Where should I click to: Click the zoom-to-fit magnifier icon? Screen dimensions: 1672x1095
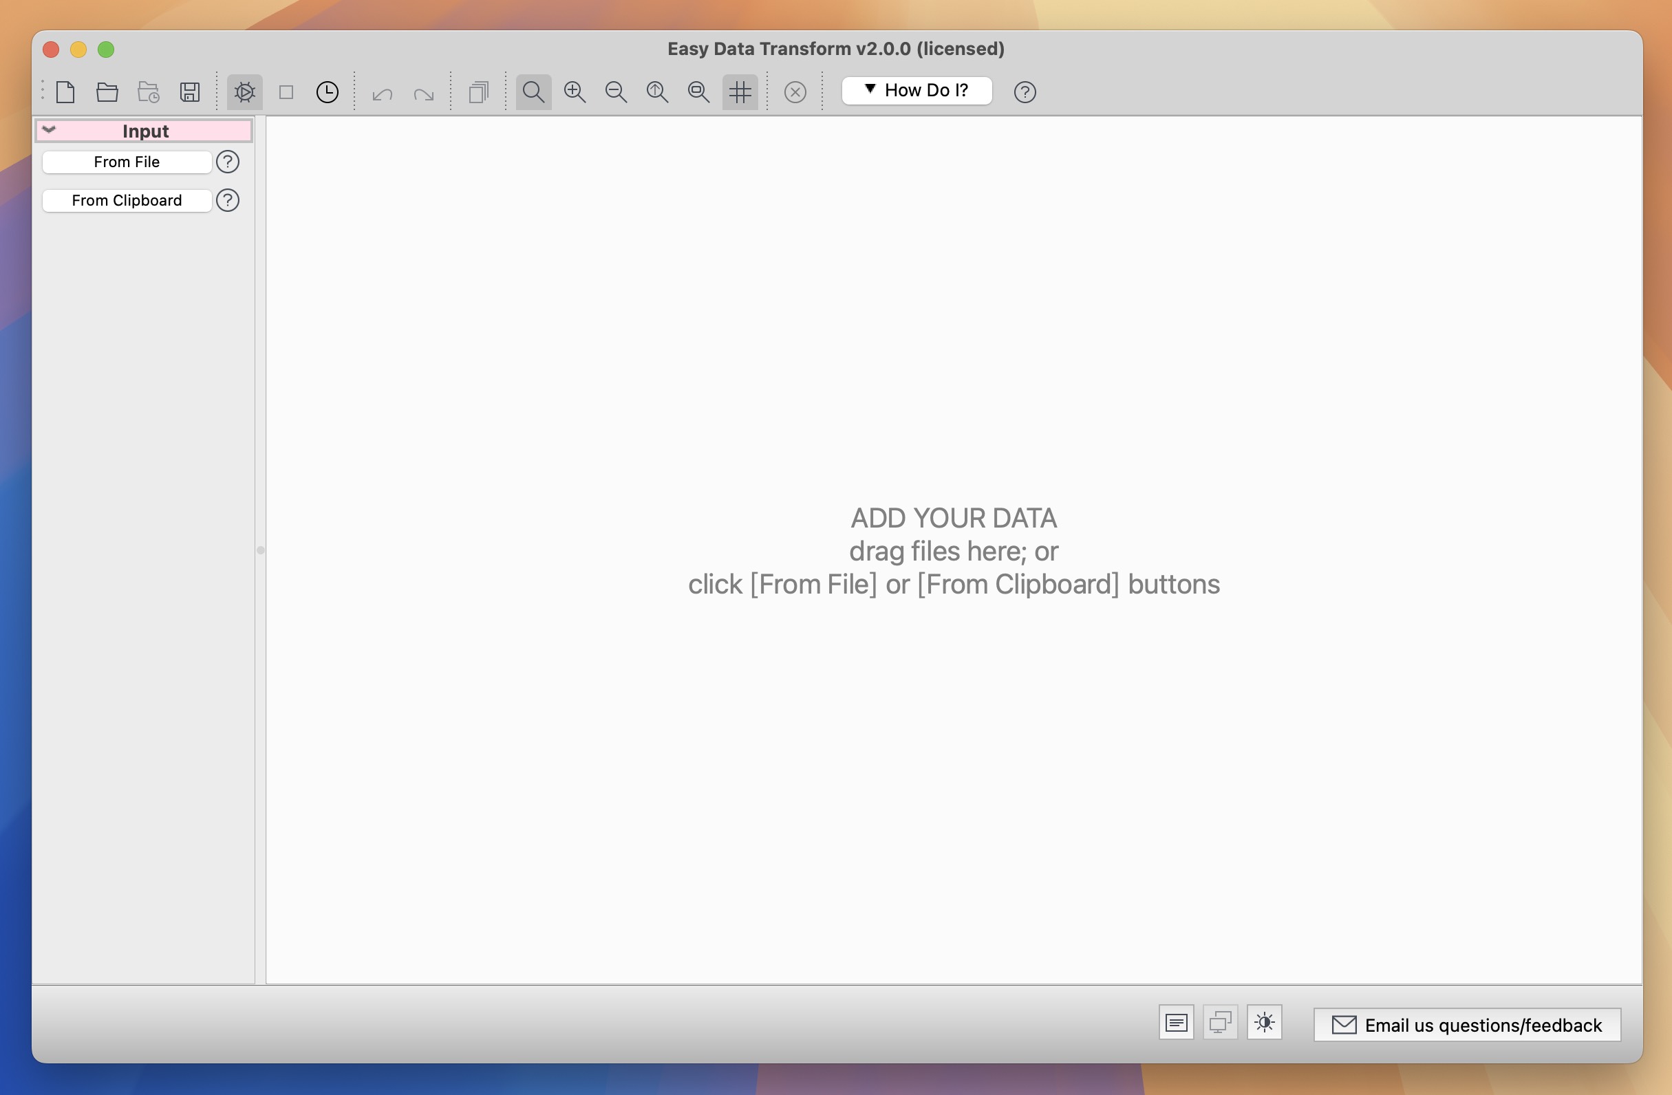click(699, 92)
